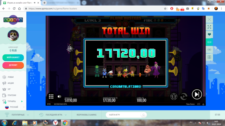
Task: Expand the РУССКИЙ language dropdown
Action: pos(14,107)
